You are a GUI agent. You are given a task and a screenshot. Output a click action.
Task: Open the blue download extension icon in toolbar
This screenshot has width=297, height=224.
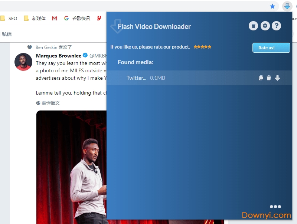click(x=287, y=6)
